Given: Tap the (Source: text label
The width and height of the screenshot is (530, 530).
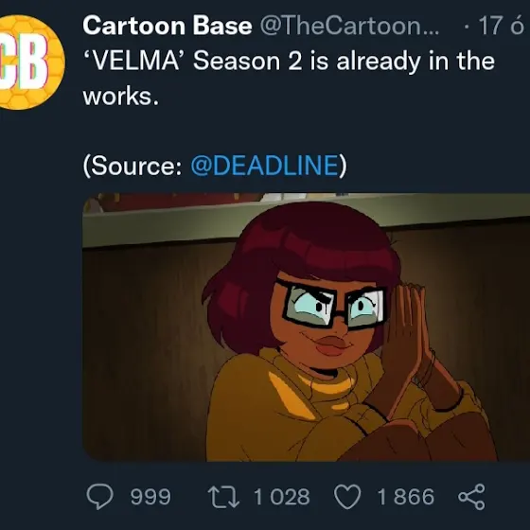Looking at the screenshot, I should (x=132, y=166).
